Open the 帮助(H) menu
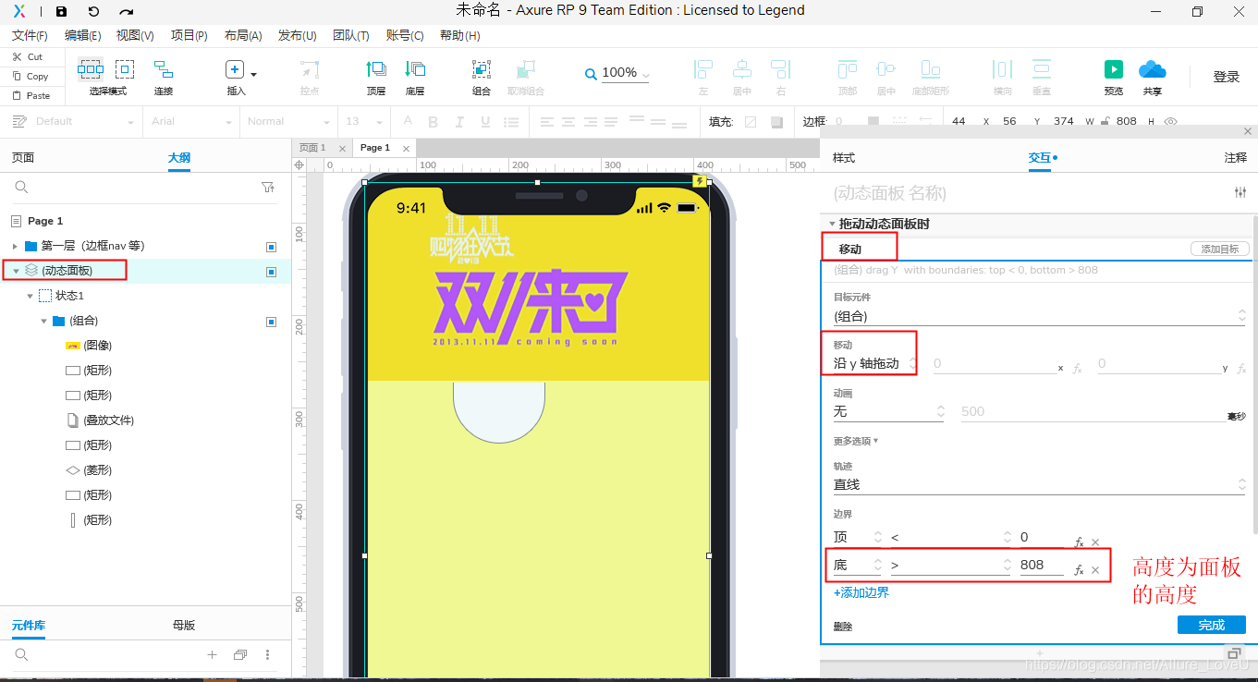 click(x=460, y=35)
